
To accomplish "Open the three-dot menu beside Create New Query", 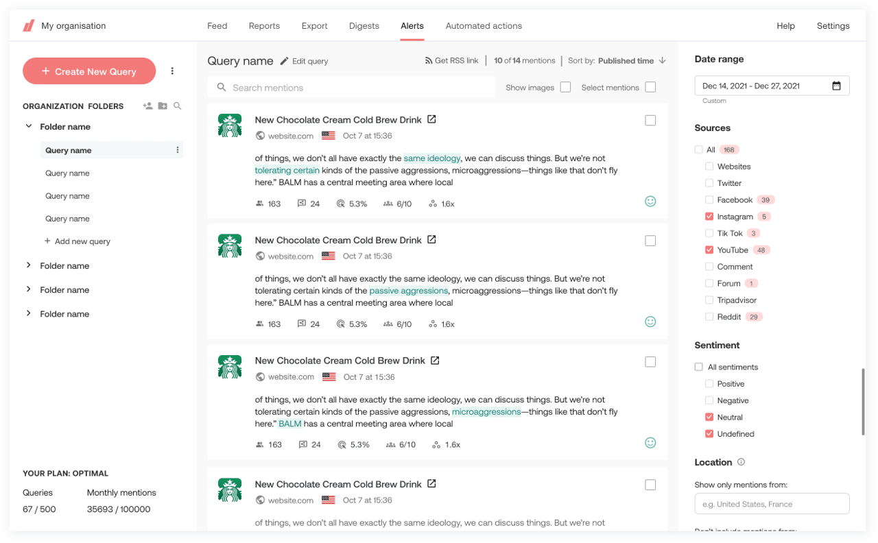I will 172,71.
